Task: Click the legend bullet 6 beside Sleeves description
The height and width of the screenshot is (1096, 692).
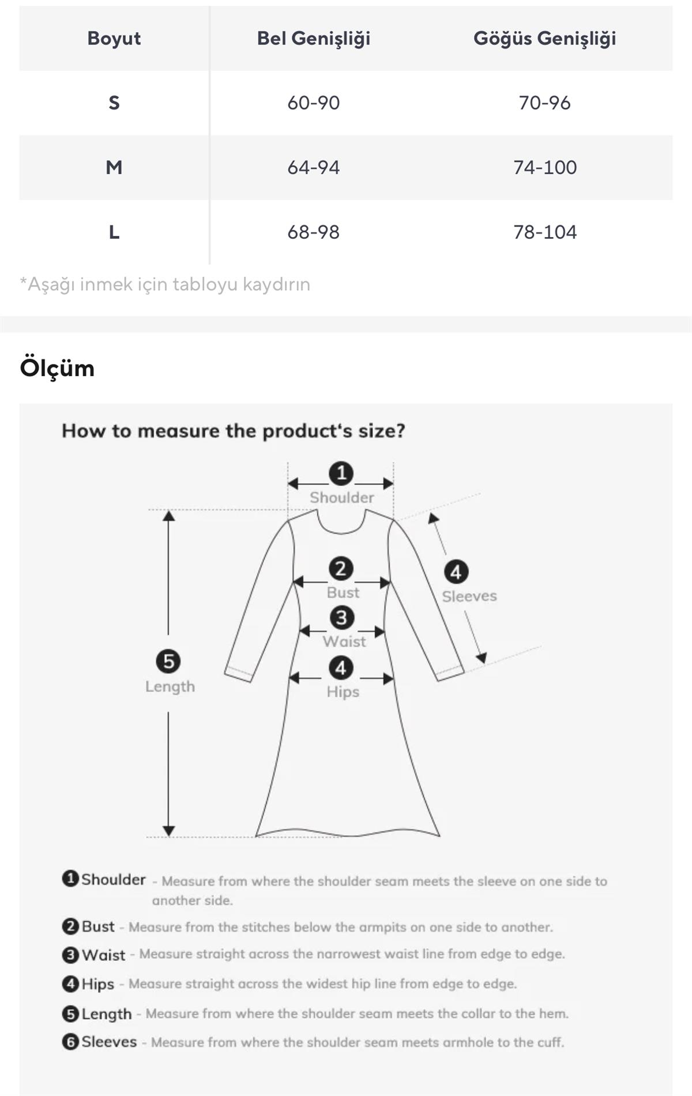Action: (x=70, y=1041)
